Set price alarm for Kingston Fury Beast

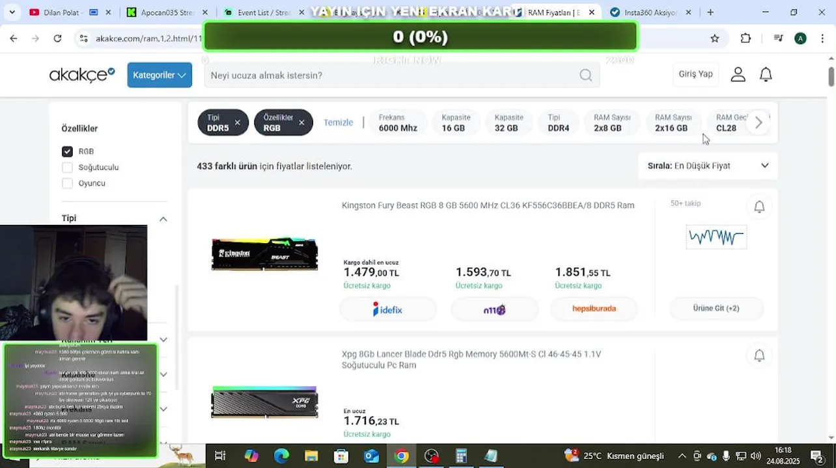coord(759,207)
